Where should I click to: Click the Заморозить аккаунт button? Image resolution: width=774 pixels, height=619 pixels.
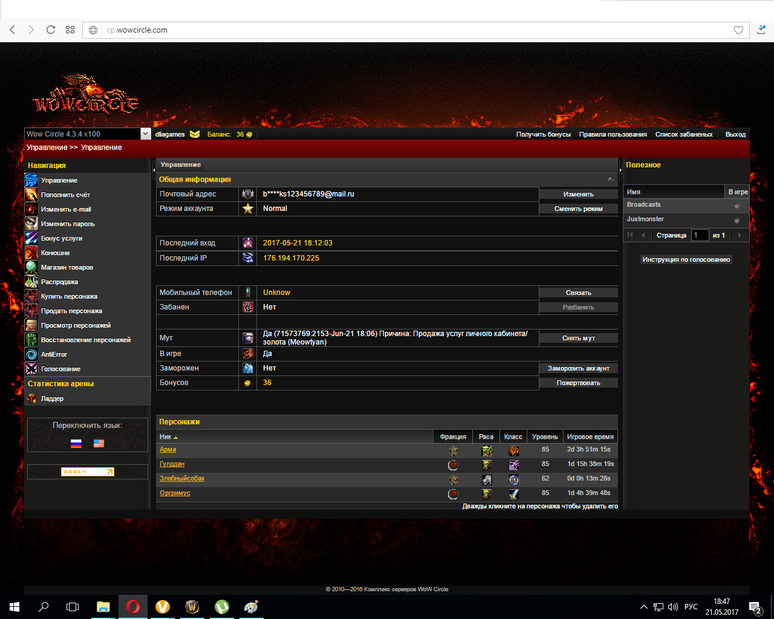coord(578,368)
